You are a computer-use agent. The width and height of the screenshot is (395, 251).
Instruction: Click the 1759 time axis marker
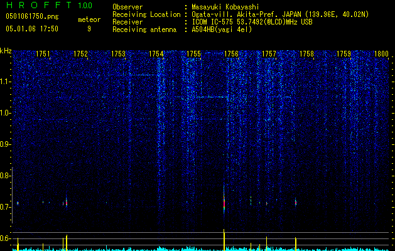pyautogui.click(x=344, y=53)
